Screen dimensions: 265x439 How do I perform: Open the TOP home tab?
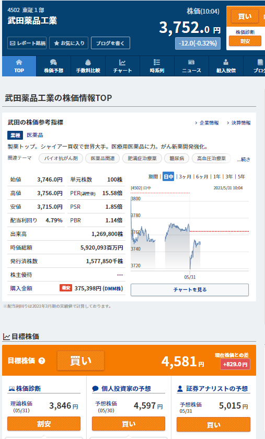pos(19,66)
